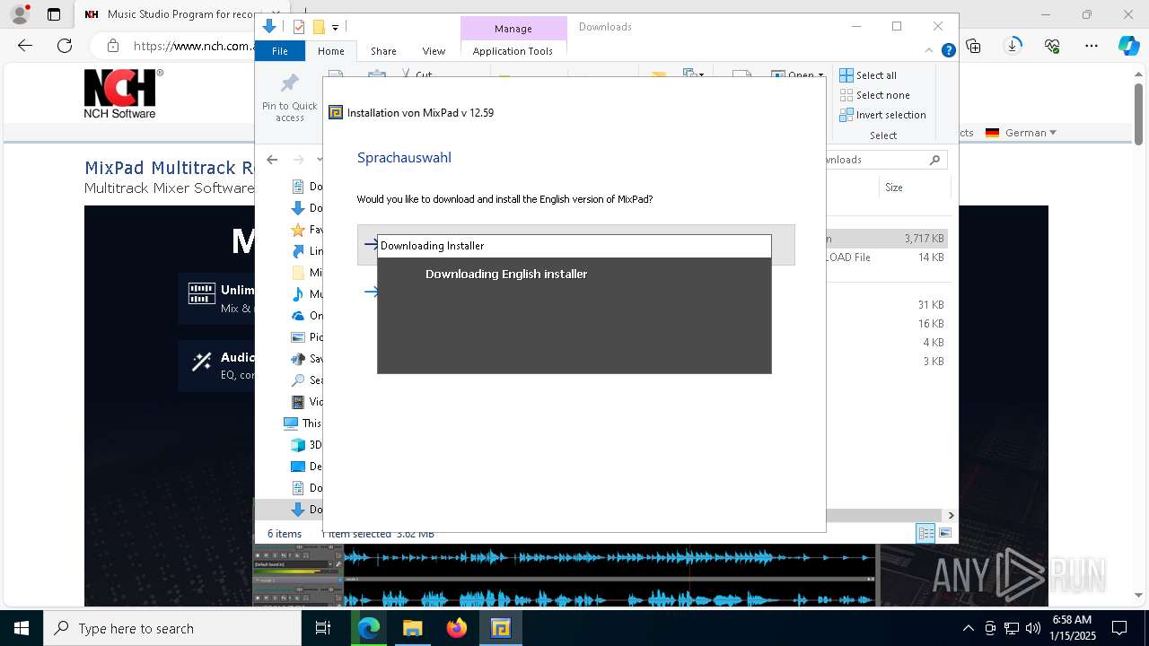Viewport: 1149px width, 646px height.
Task: Open the Manage contextual tab
Action: [513, 29]
